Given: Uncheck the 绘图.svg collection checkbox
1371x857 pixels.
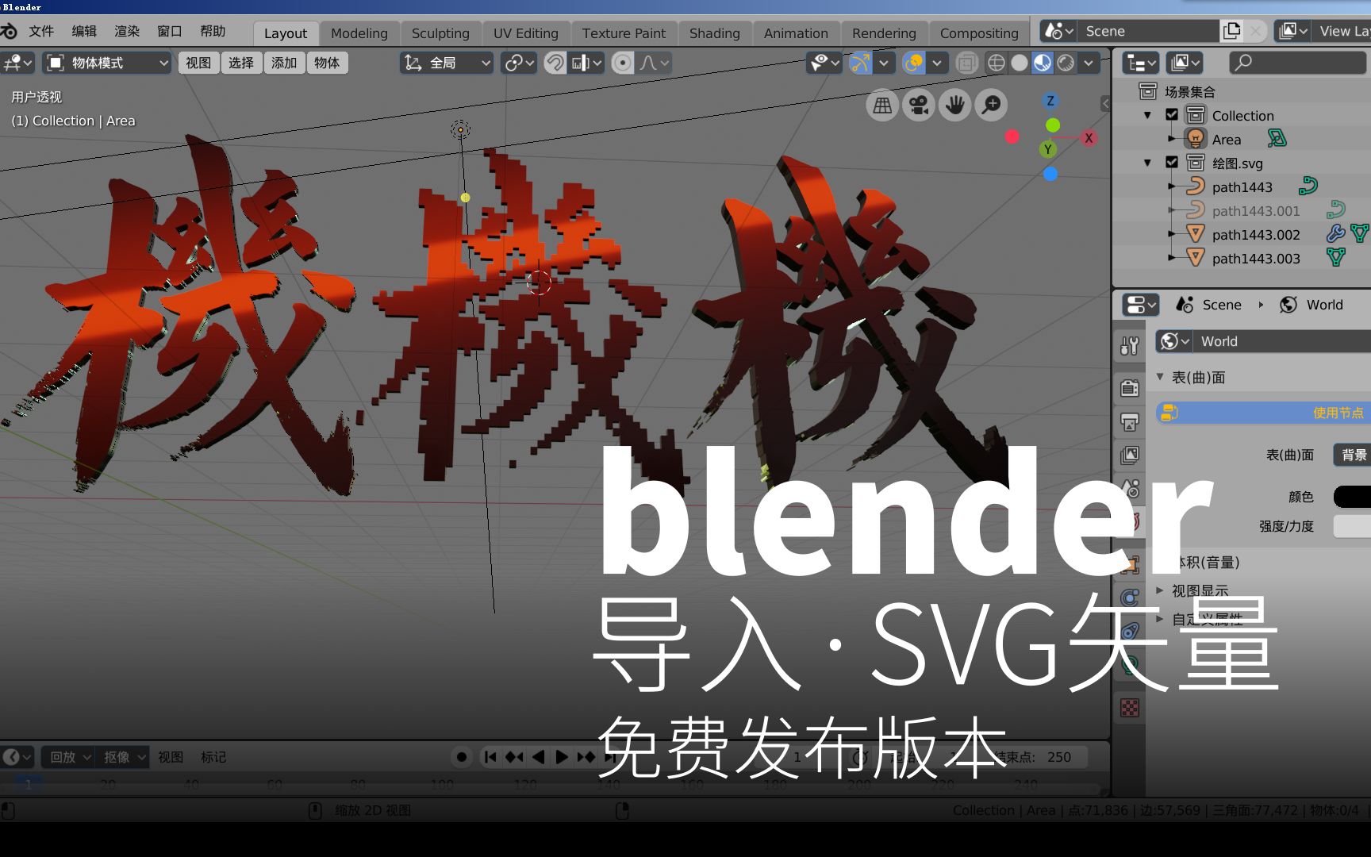Looking at the screenshot, I should pos(1173,163).
